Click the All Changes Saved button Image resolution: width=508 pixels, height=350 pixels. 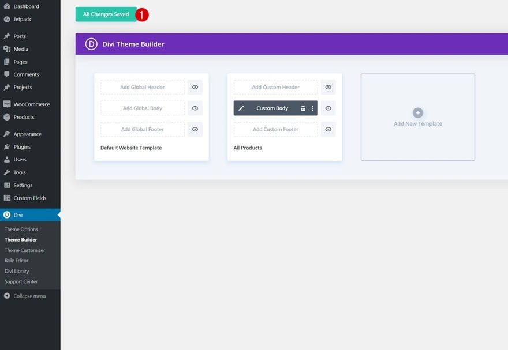click(106, 14)
